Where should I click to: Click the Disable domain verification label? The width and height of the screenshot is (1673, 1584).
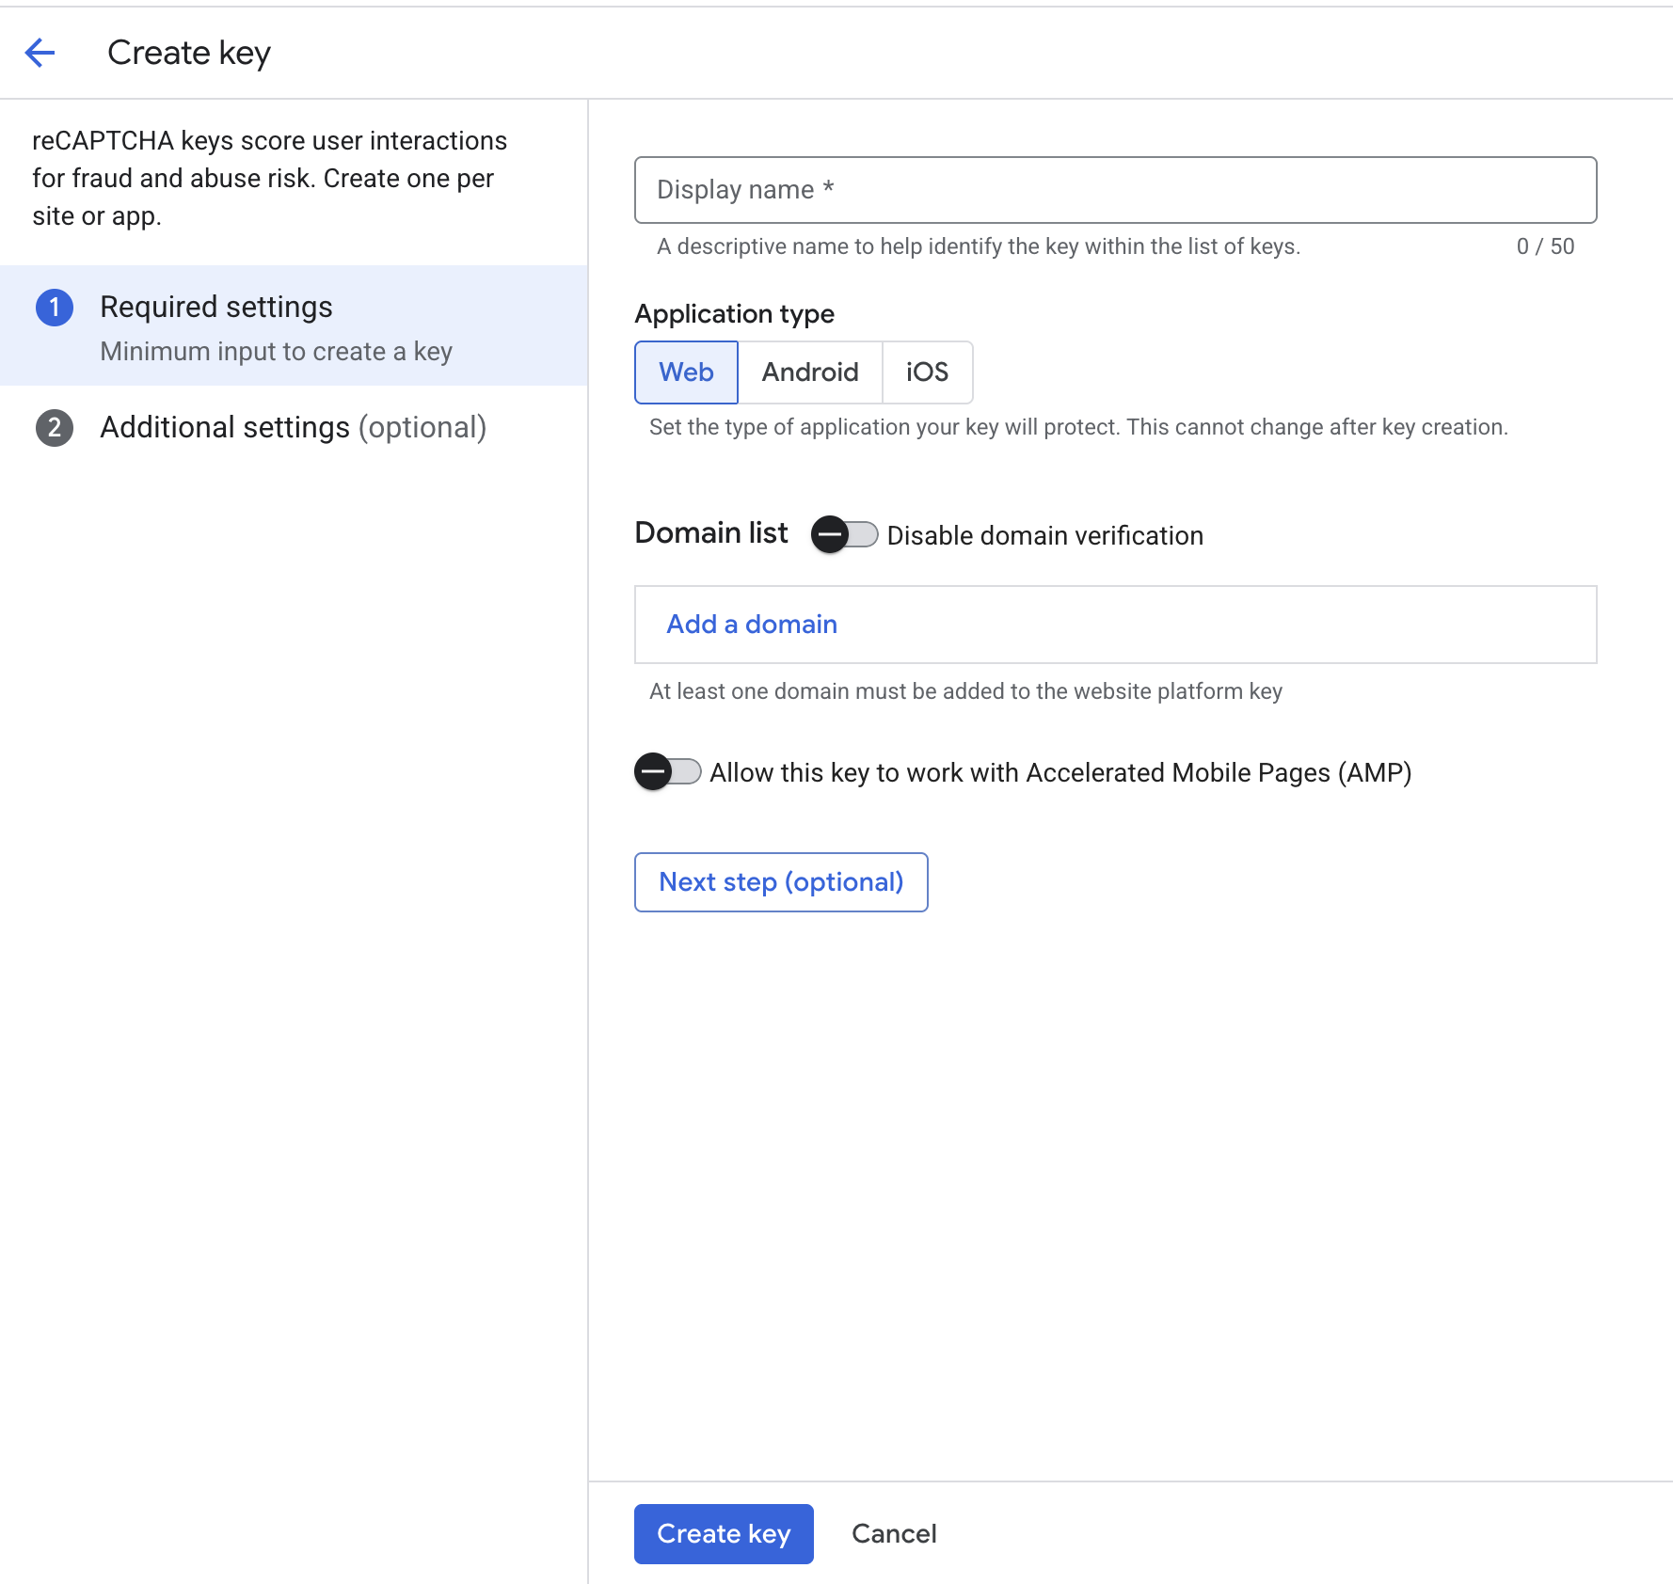[x=1044, y=535]
